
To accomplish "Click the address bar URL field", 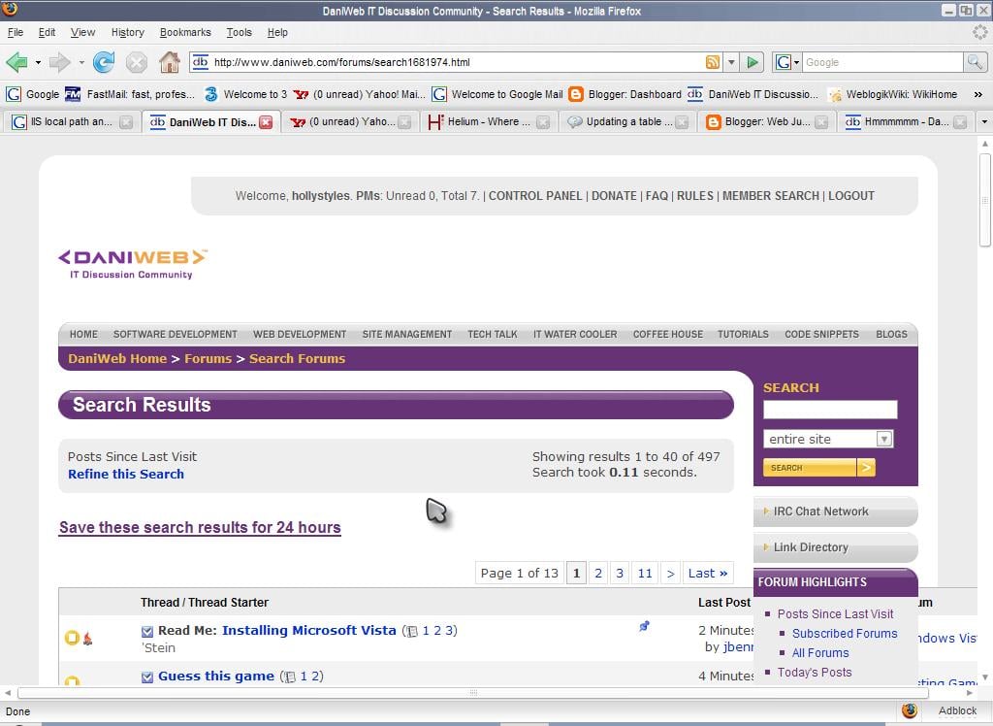I will 457,62.
